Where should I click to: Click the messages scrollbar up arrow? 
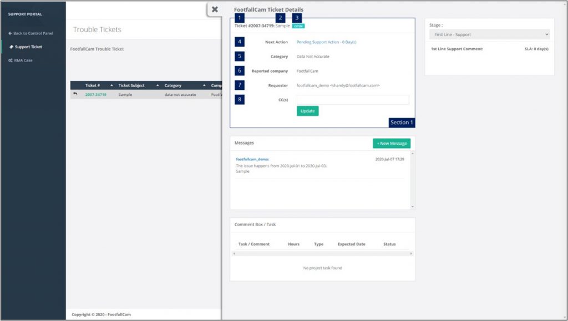coord(412,154)
